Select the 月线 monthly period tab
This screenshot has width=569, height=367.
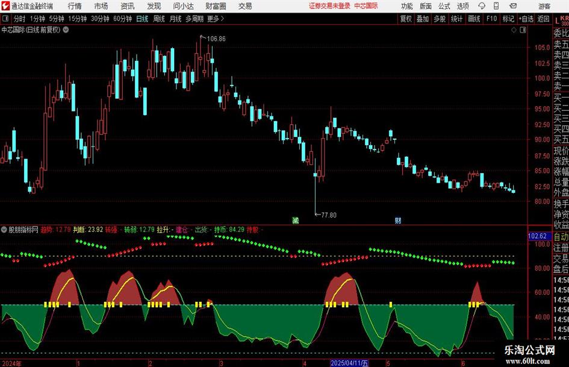pyautogui.click(x=175, y=19)
